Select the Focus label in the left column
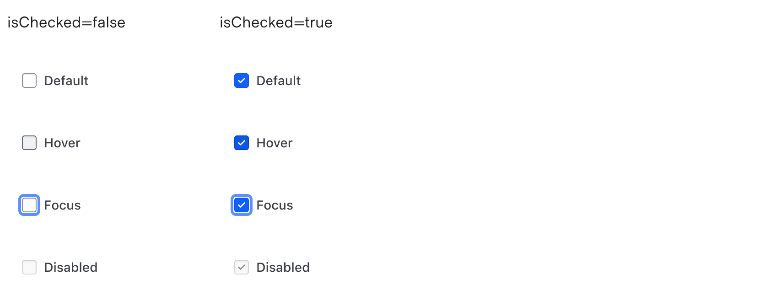765x291 pixels. pyautogui.click(x=62, y=205)
